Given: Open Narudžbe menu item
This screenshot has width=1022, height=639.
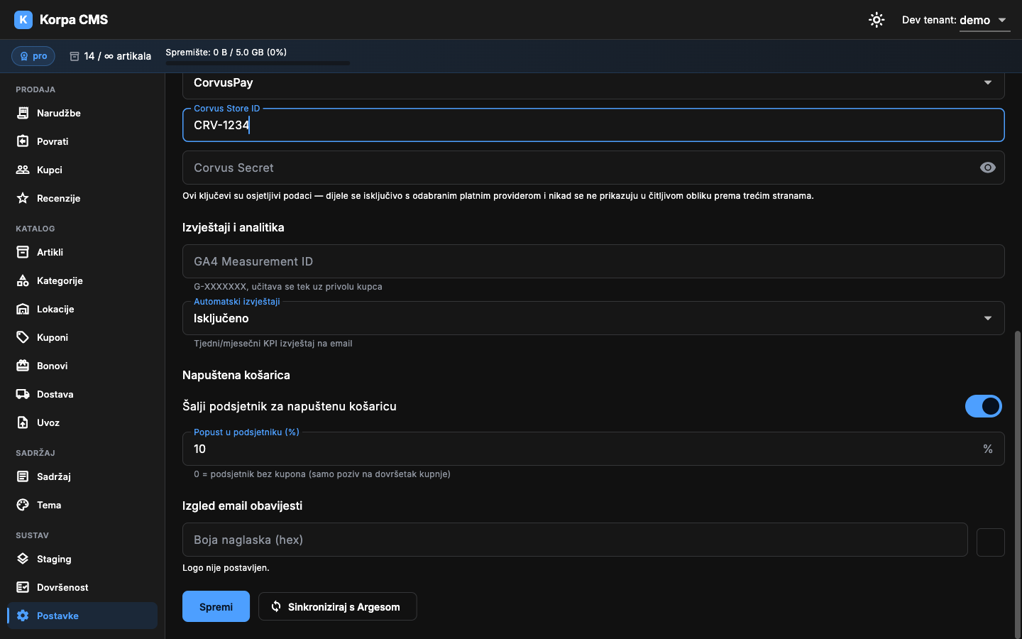Looking at the screenshot, I should coord(82,113).
